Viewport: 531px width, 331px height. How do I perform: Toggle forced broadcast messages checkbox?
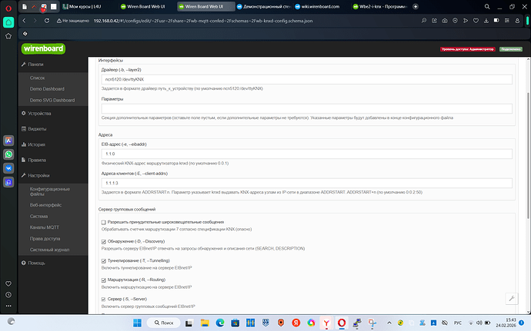(x=104, y=223)
